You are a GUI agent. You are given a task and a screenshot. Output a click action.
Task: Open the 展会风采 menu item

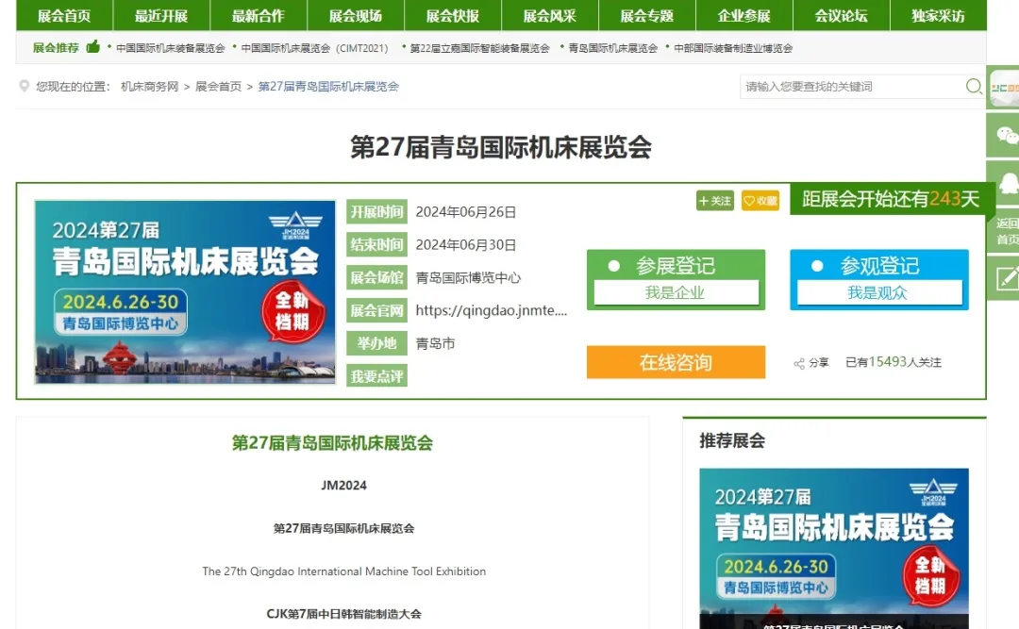tap(550, 16)
